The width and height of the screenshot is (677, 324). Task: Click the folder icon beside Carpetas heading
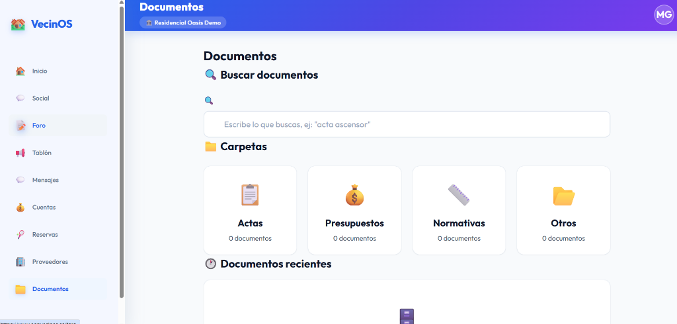click(210, 147)
